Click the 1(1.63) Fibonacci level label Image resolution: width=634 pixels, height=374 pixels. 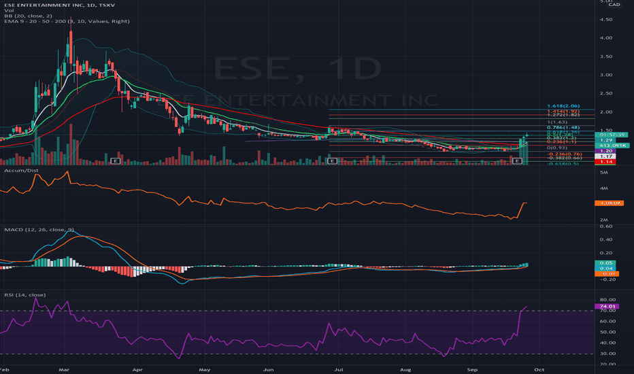point(557,122)
